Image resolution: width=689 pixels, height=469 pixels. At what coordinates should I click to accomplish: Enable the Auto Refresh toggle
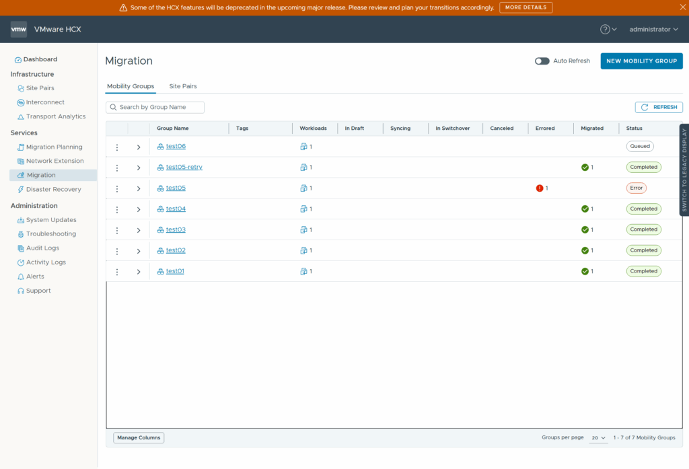542,61
